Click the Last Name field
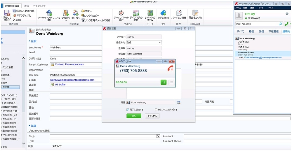 click(76, 48)
